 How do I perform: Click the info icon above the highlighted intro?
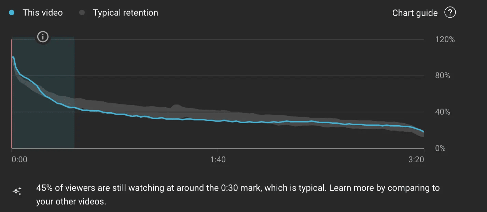click(x=43, y=37)
